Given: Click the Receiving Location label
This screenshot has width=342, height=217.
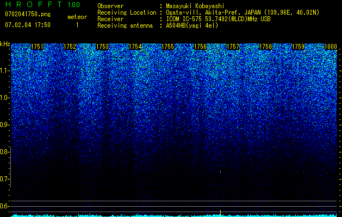Looking at the screenshot, I should click(x=127, y=12).
